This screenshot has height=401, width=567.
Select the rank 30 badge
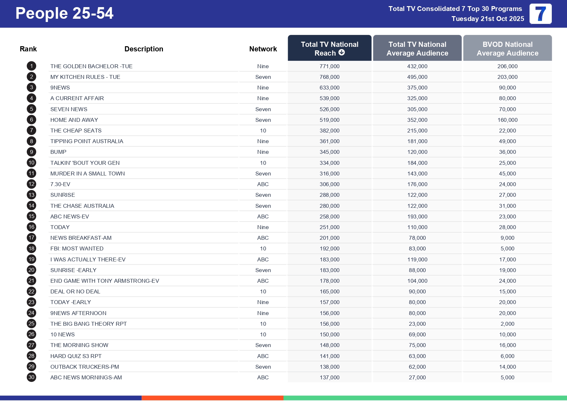31,377
